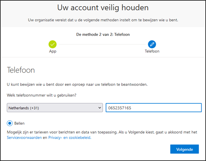Screen dimensions: 206x161
Task: Click the large Telefoon section heading
Action: (x=21, y=70)
